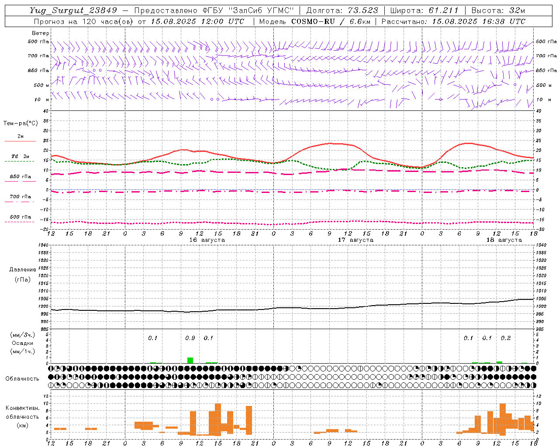Click the date label 17 августа

click(355, 240)
